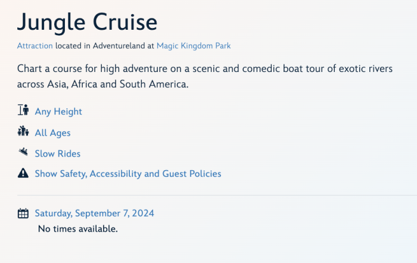Open the Saturday, September 7, 2024 date picker
Image resolution: width=417 pixels, height=263 pixels.
coord(94,213)
